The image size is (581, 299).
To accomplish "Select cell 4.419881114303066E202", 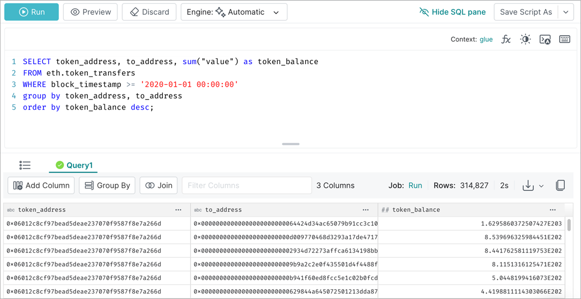I will [471, 292].
